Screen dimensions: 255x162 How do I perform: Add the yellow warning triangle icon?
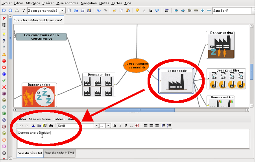pos(4,53)
